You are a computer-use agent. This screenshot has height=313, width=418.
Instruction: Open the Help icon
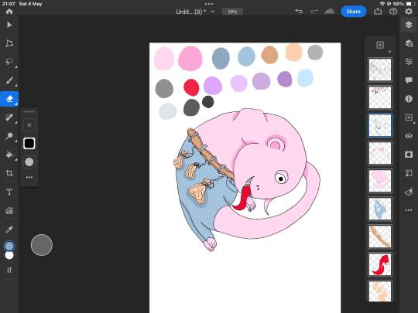pos(393,11)
